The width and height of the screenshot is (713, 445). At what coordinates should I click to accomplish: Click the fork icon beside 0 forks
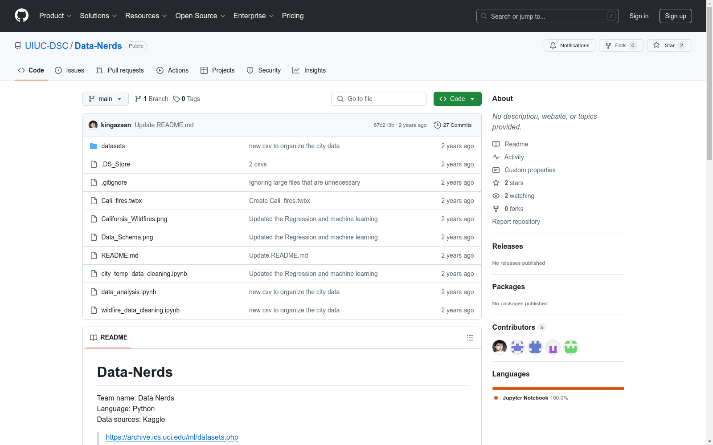point(496,209)
